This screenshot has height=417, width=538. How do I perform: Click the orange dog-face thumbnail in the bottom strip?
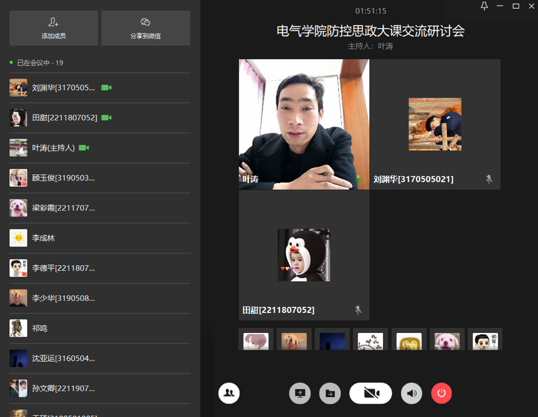pos(294,341)
